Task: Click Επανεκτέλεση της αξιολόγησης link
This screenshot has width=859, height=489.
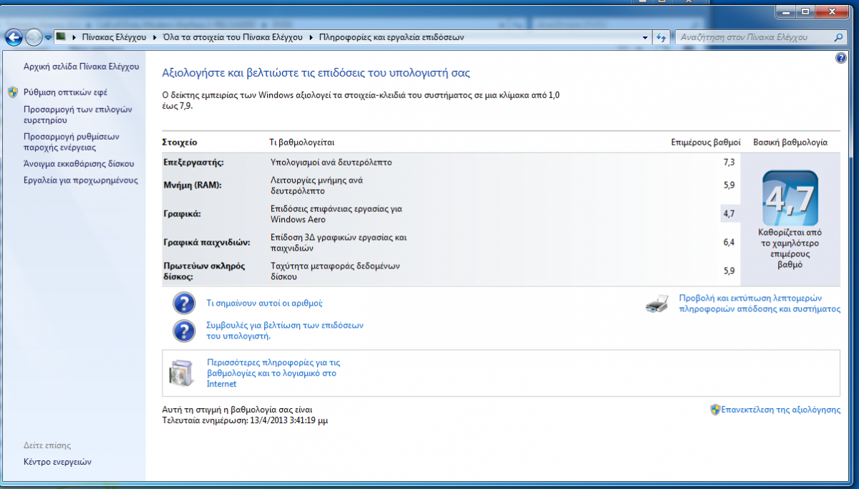Action: point(780,410)
